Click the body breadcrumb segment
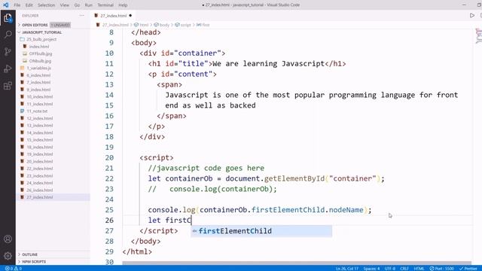This screenshot has width=482, height=271. click(162, 25)
